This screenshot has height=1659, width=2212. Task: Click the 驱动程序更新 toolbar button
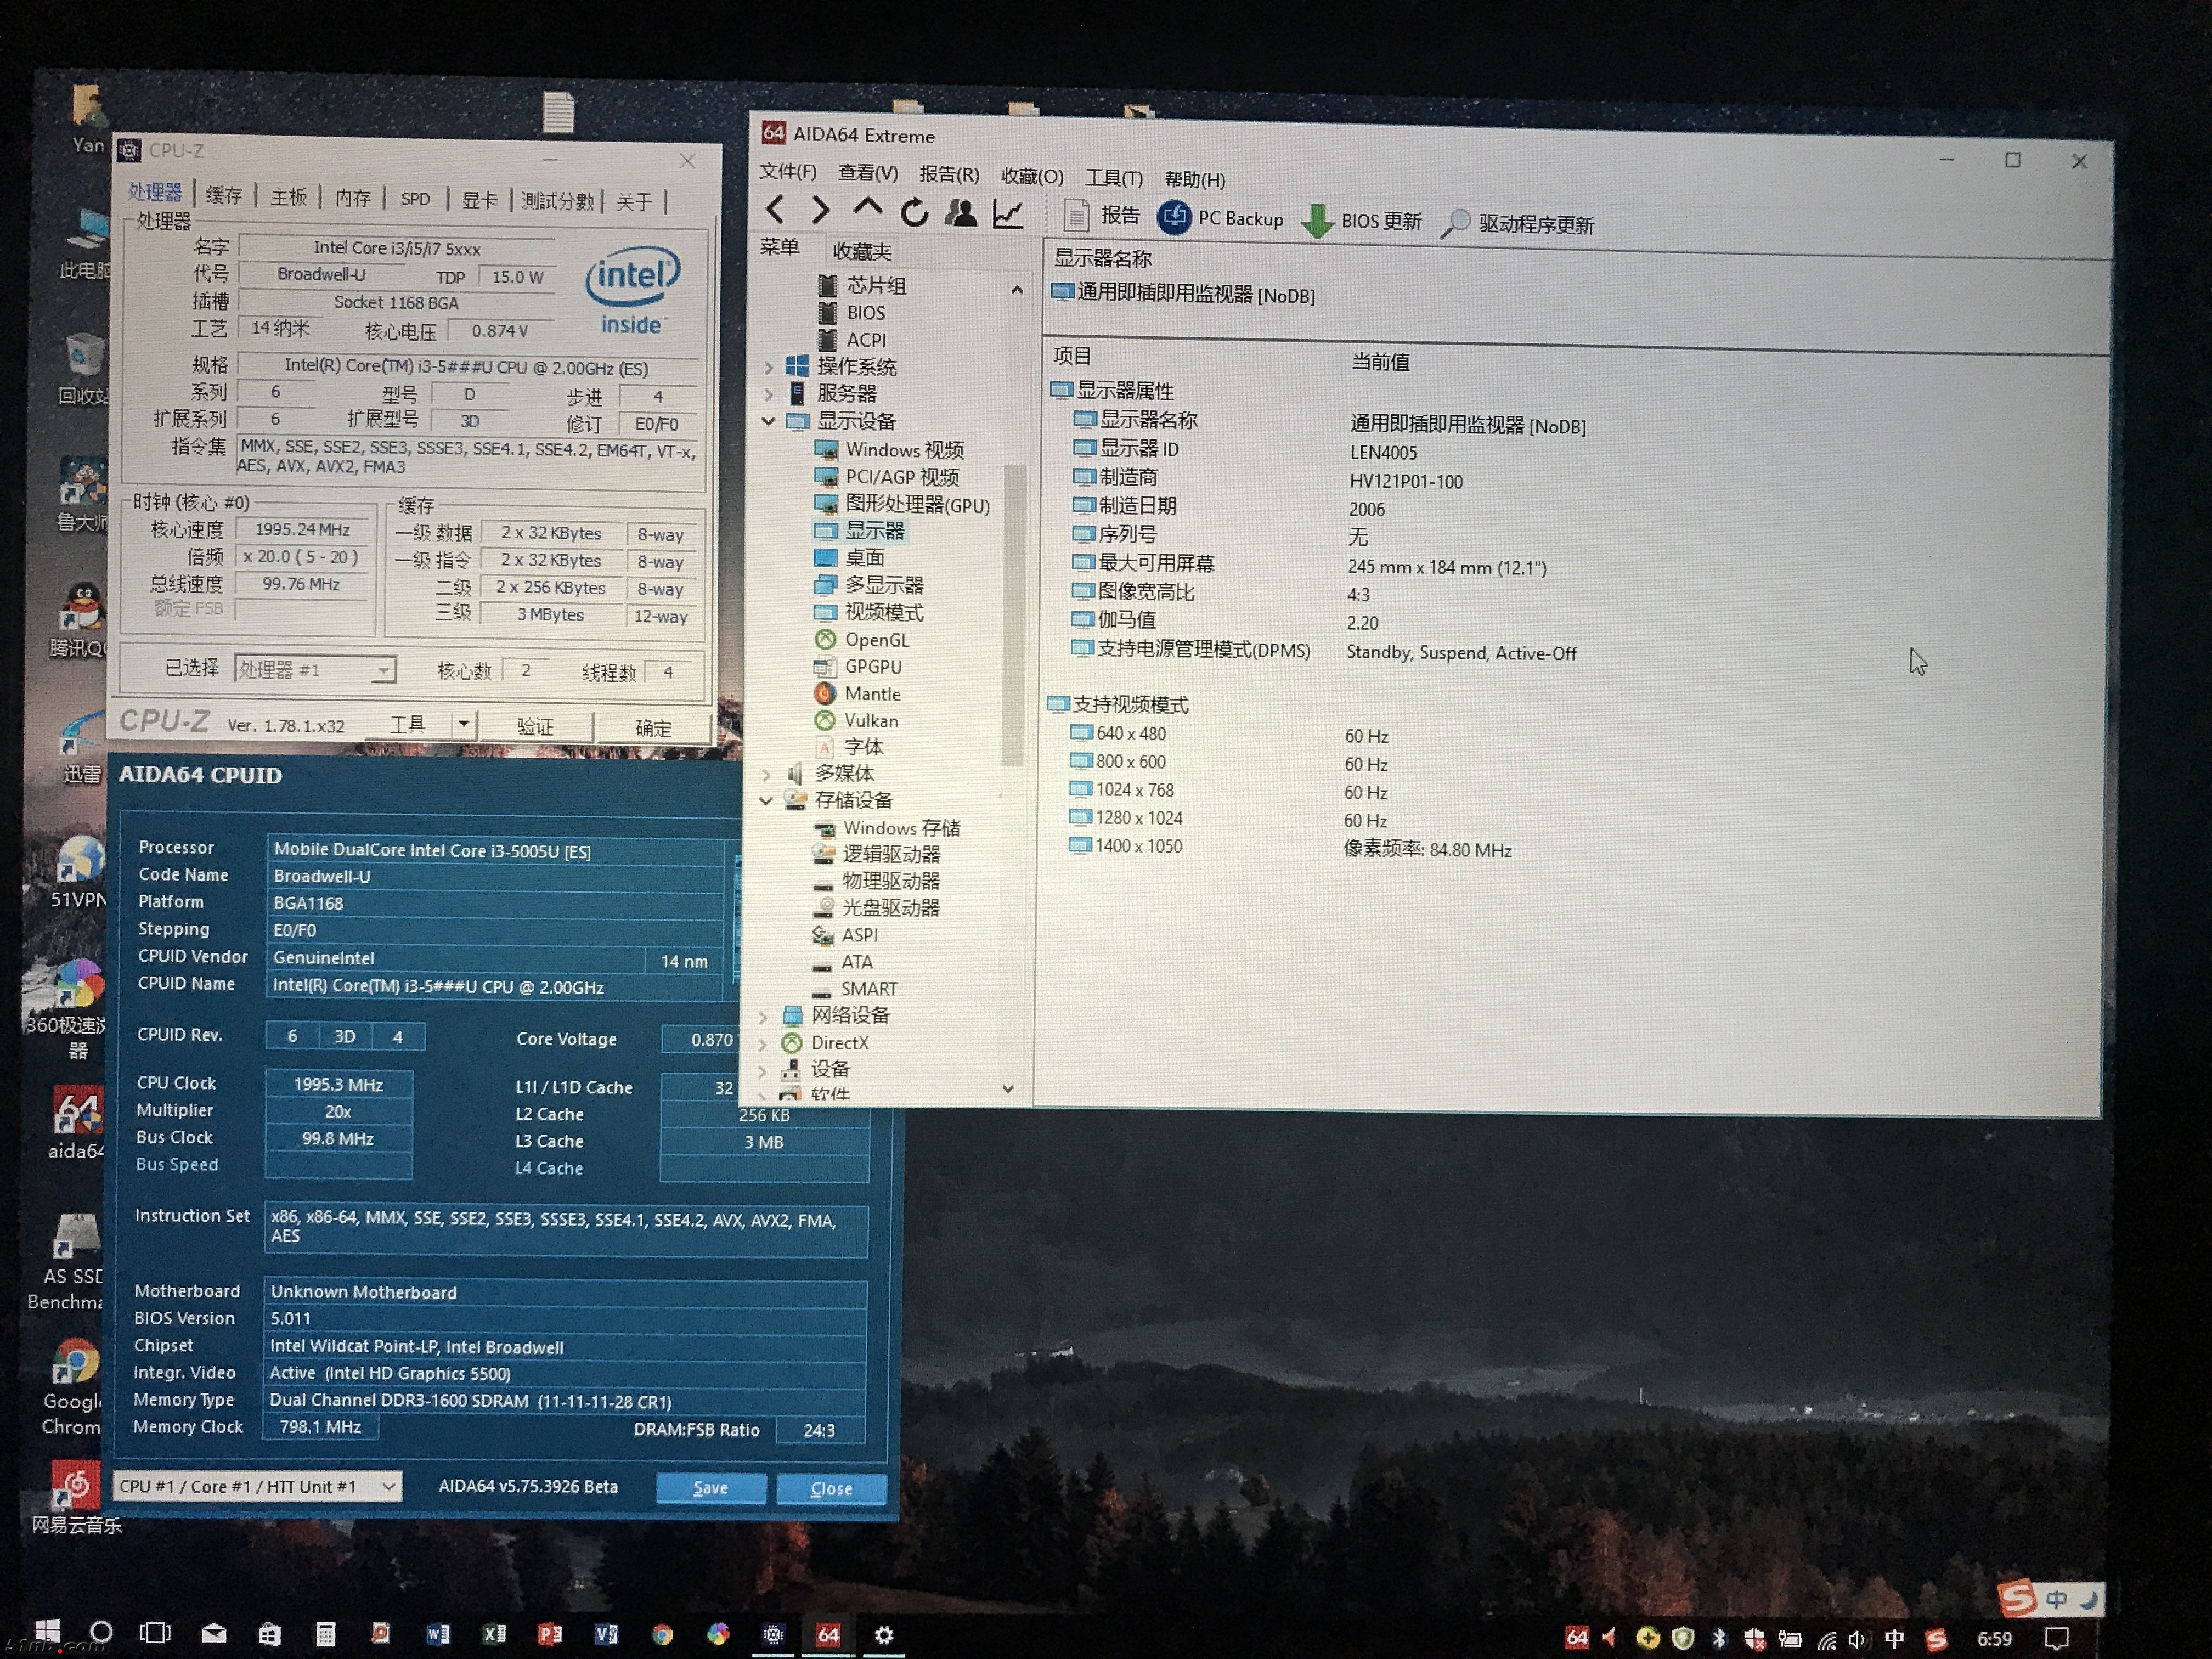tap(1518, 223)
